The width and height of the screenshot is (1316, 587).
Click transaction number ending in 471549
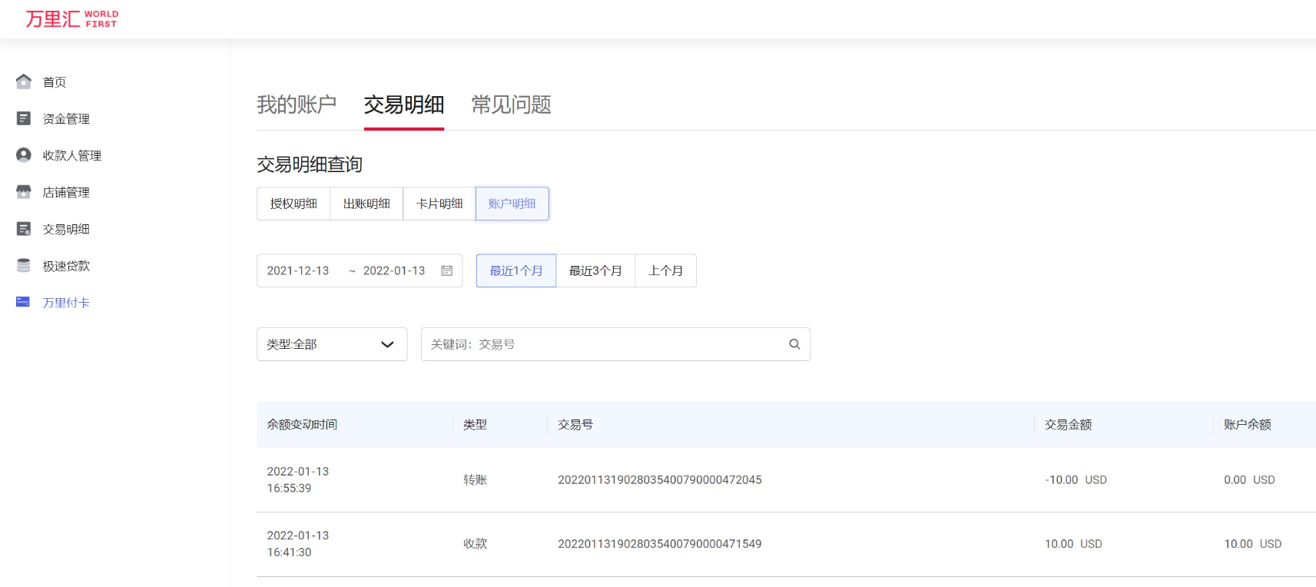click(660, 543)
